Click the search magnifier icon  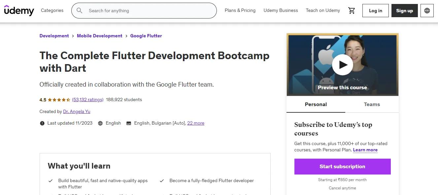(x=79, y=10)
